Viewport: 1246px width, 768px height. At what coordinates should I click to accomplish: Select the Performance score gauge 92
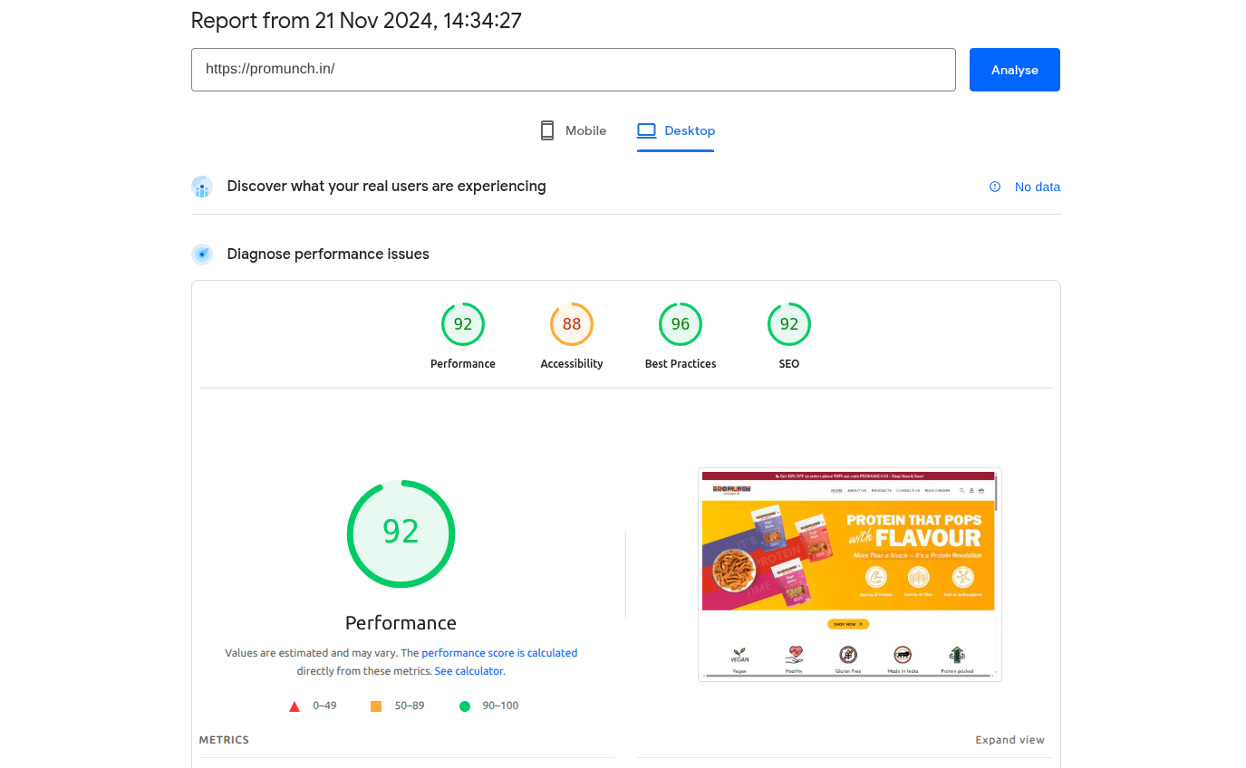[463, 324]
